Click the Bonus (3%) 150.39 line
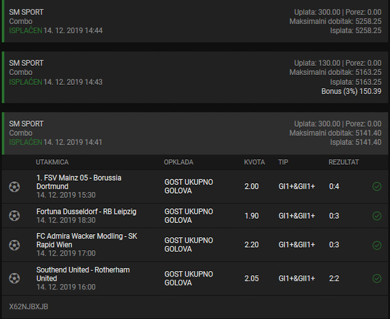390x319 pixels. coord(351,92)
